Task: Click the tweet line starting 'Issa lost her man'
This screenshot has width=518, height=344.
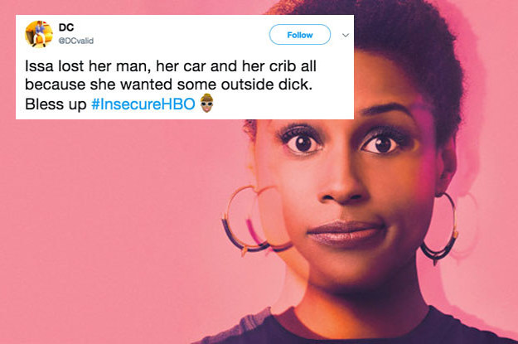Action: click(171, 66)
